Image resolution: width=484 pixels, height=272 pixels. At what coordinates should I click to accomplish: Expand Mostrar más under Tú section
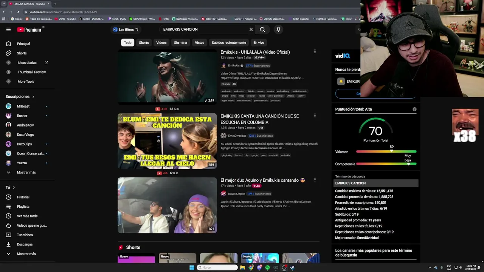click(26, 254)
